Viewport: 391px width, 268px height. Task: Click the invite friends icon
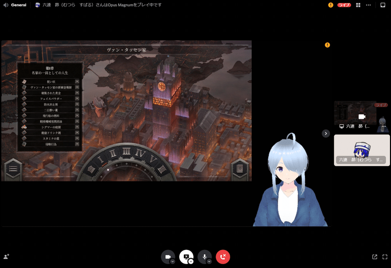click(6, 256)
